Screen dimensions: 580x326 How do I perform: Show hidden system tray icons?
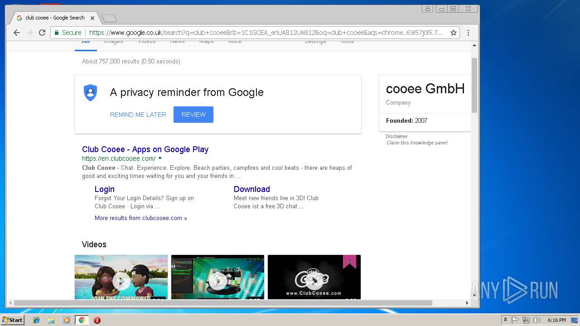click(505, 320)
